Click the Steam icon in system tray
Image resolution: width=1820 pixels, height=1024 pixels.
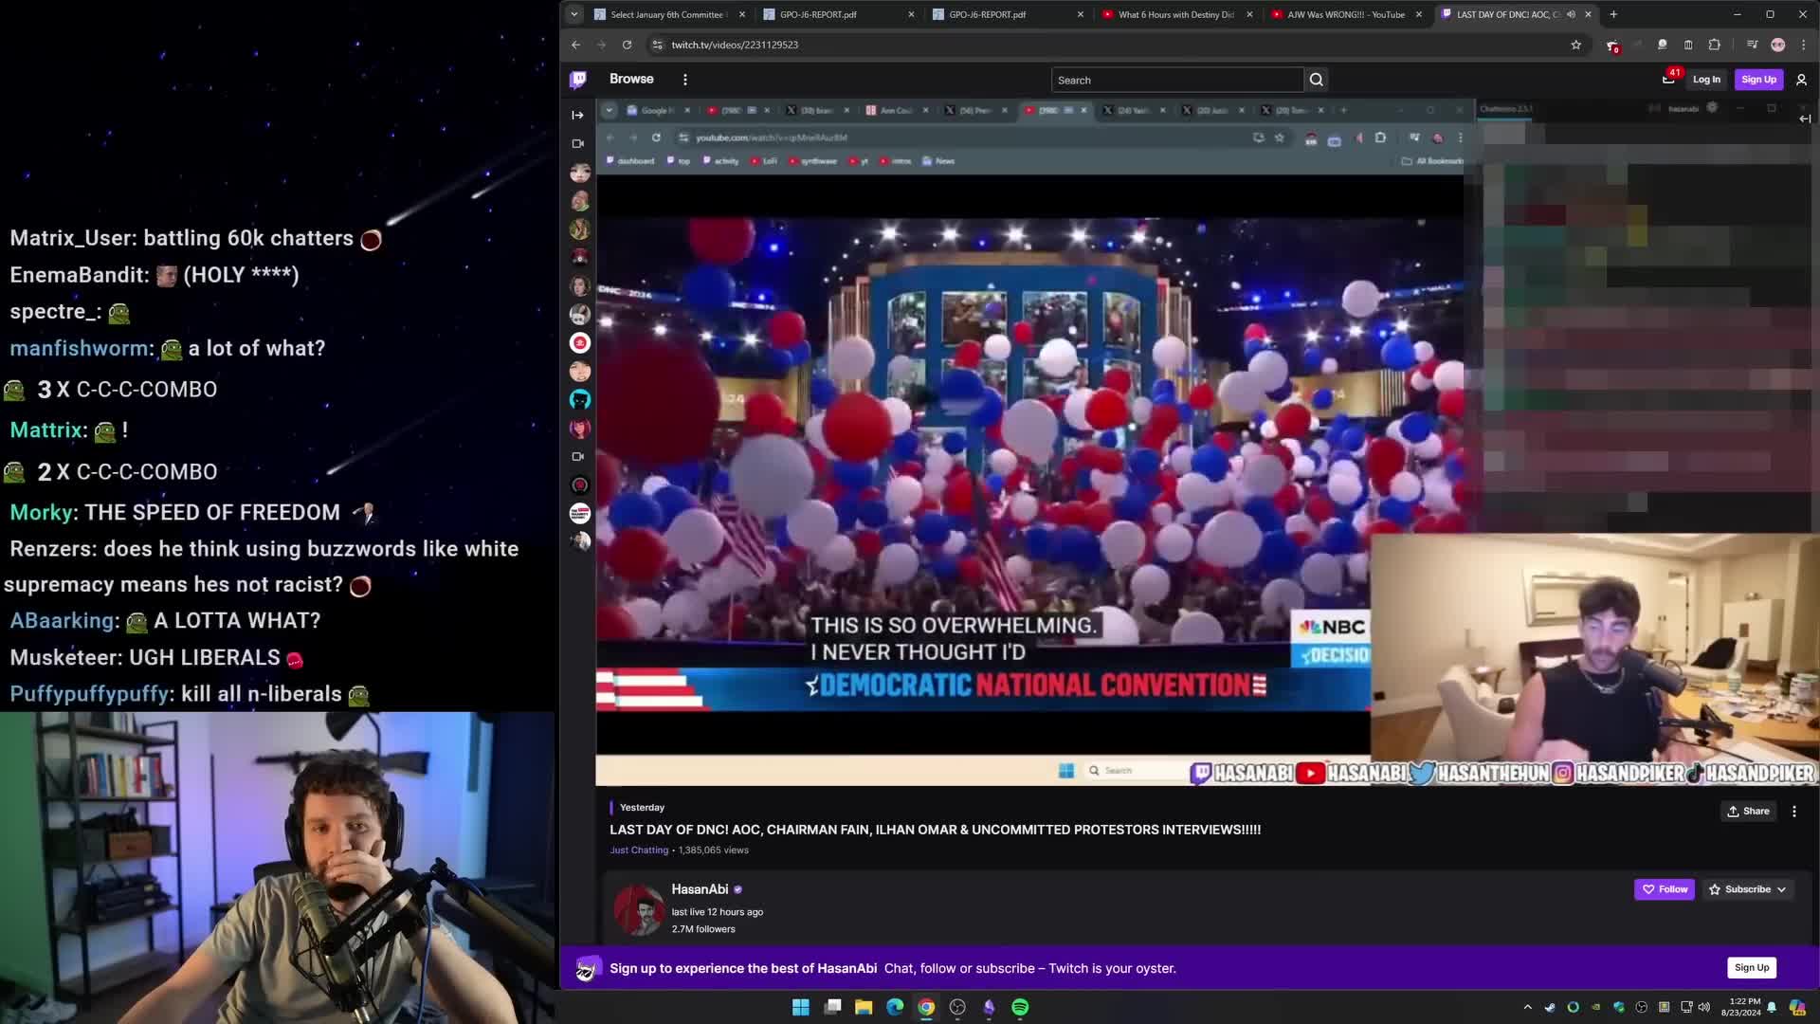pyautogui.click(x=1550, y=1007)
